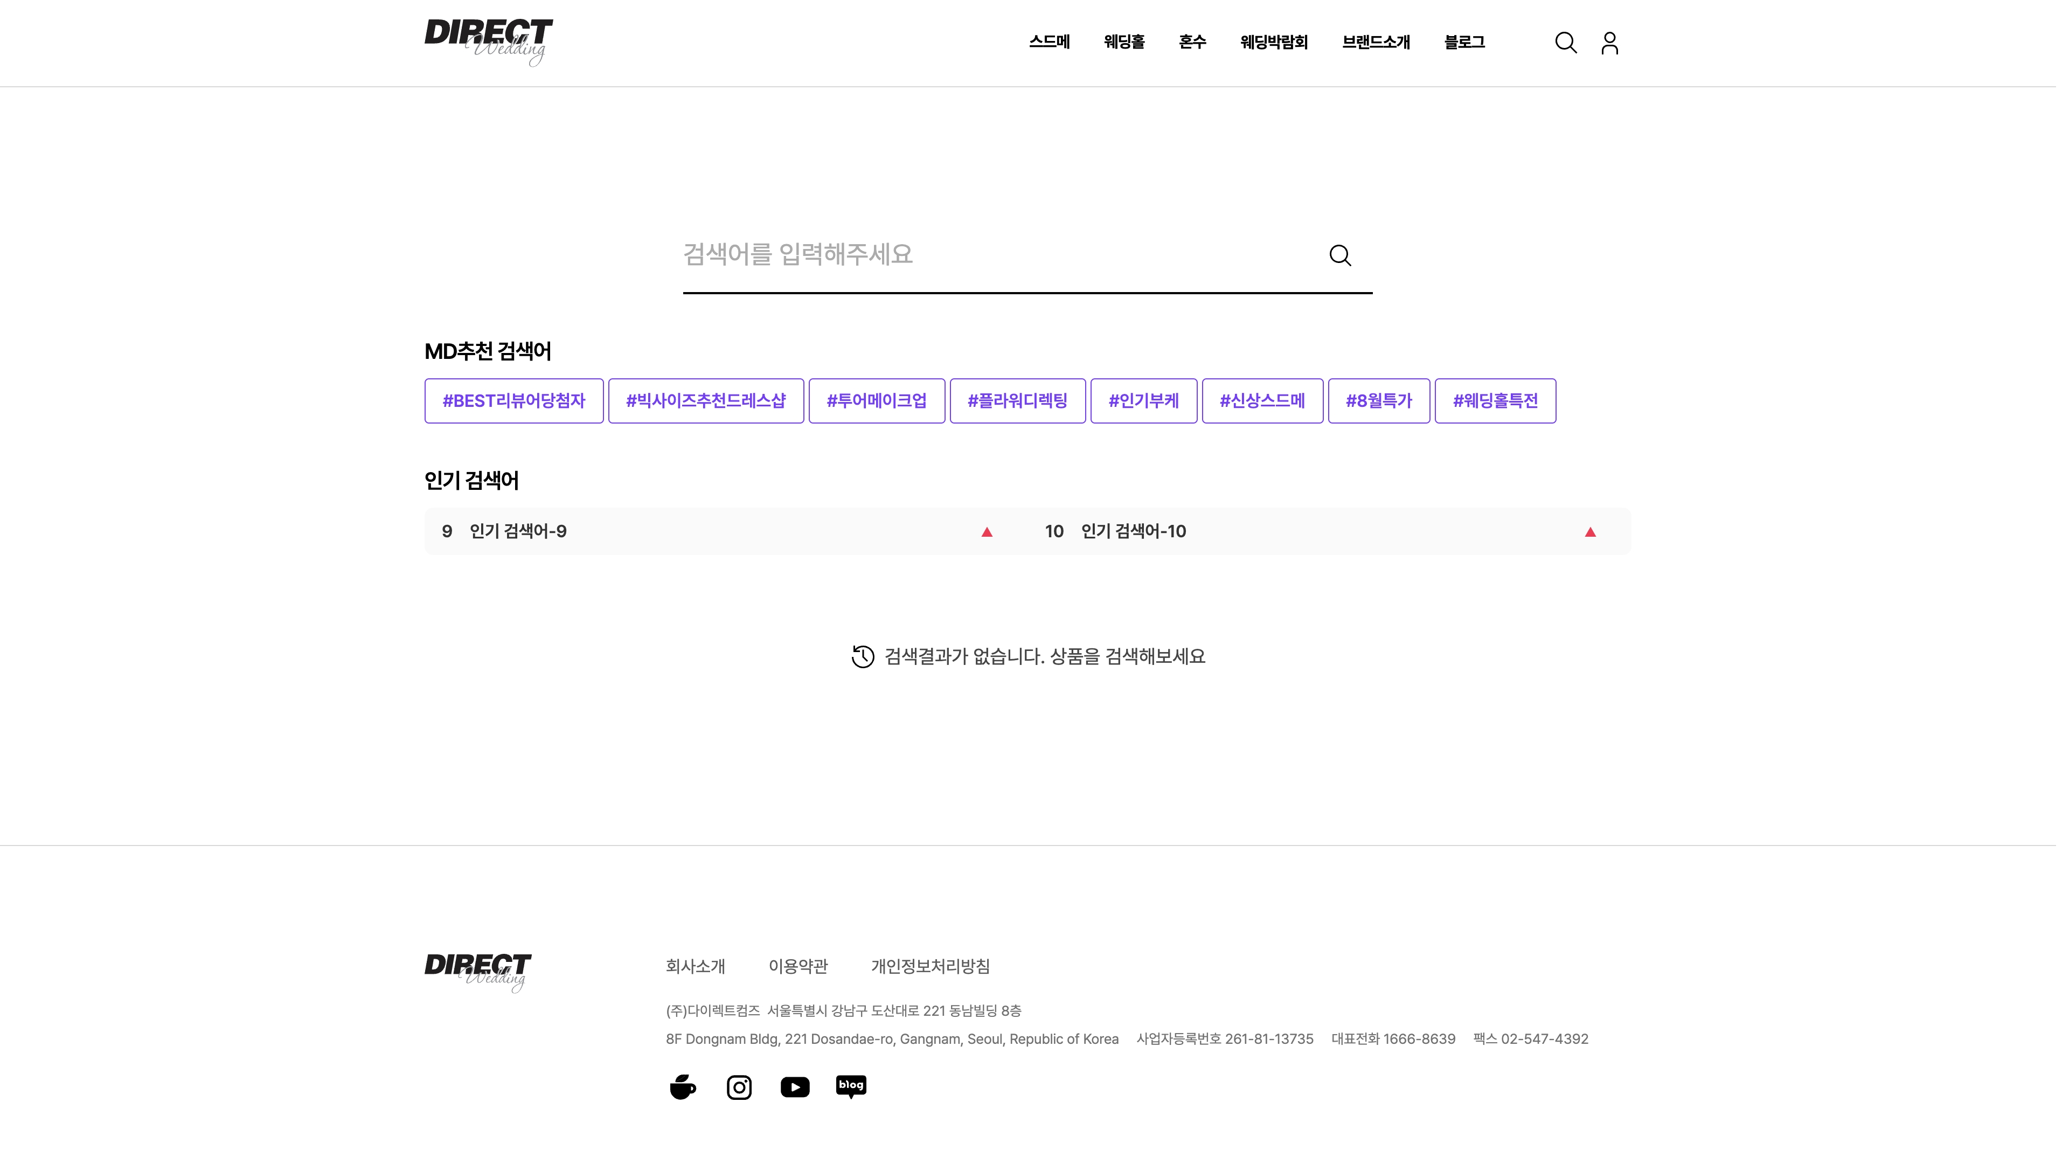Screen dimensions: 2069x1164
Task: Open the Instagram icon in footer
Action: (739, 1087)
